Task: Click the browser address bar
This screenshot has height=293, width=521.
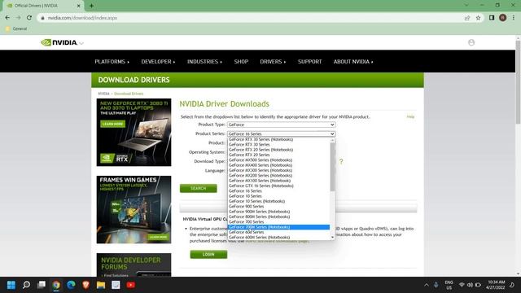Action: (x=252, y=18)
